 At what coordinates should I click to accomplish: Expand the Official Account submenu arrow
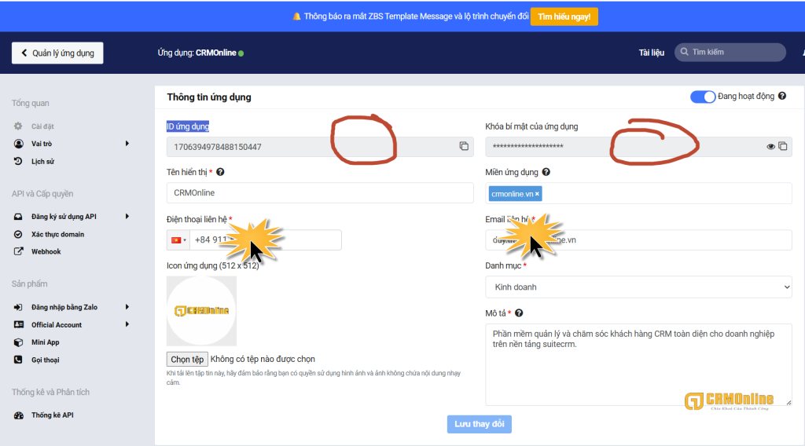click(x=127, y=324)
